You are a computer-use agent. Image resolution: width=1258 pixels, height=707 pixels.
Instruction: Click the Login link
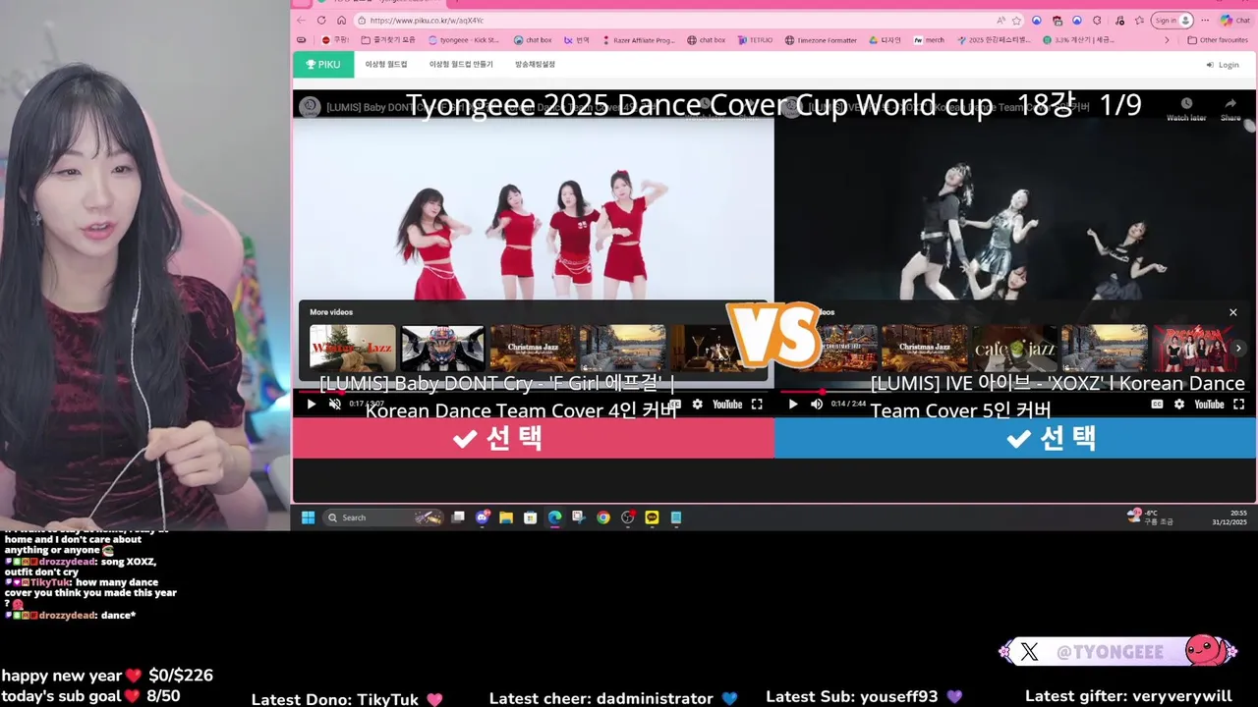[x=1223, y=65]
